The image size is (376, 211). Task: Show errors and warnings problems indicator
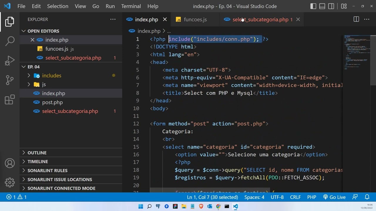pos(16,197)
